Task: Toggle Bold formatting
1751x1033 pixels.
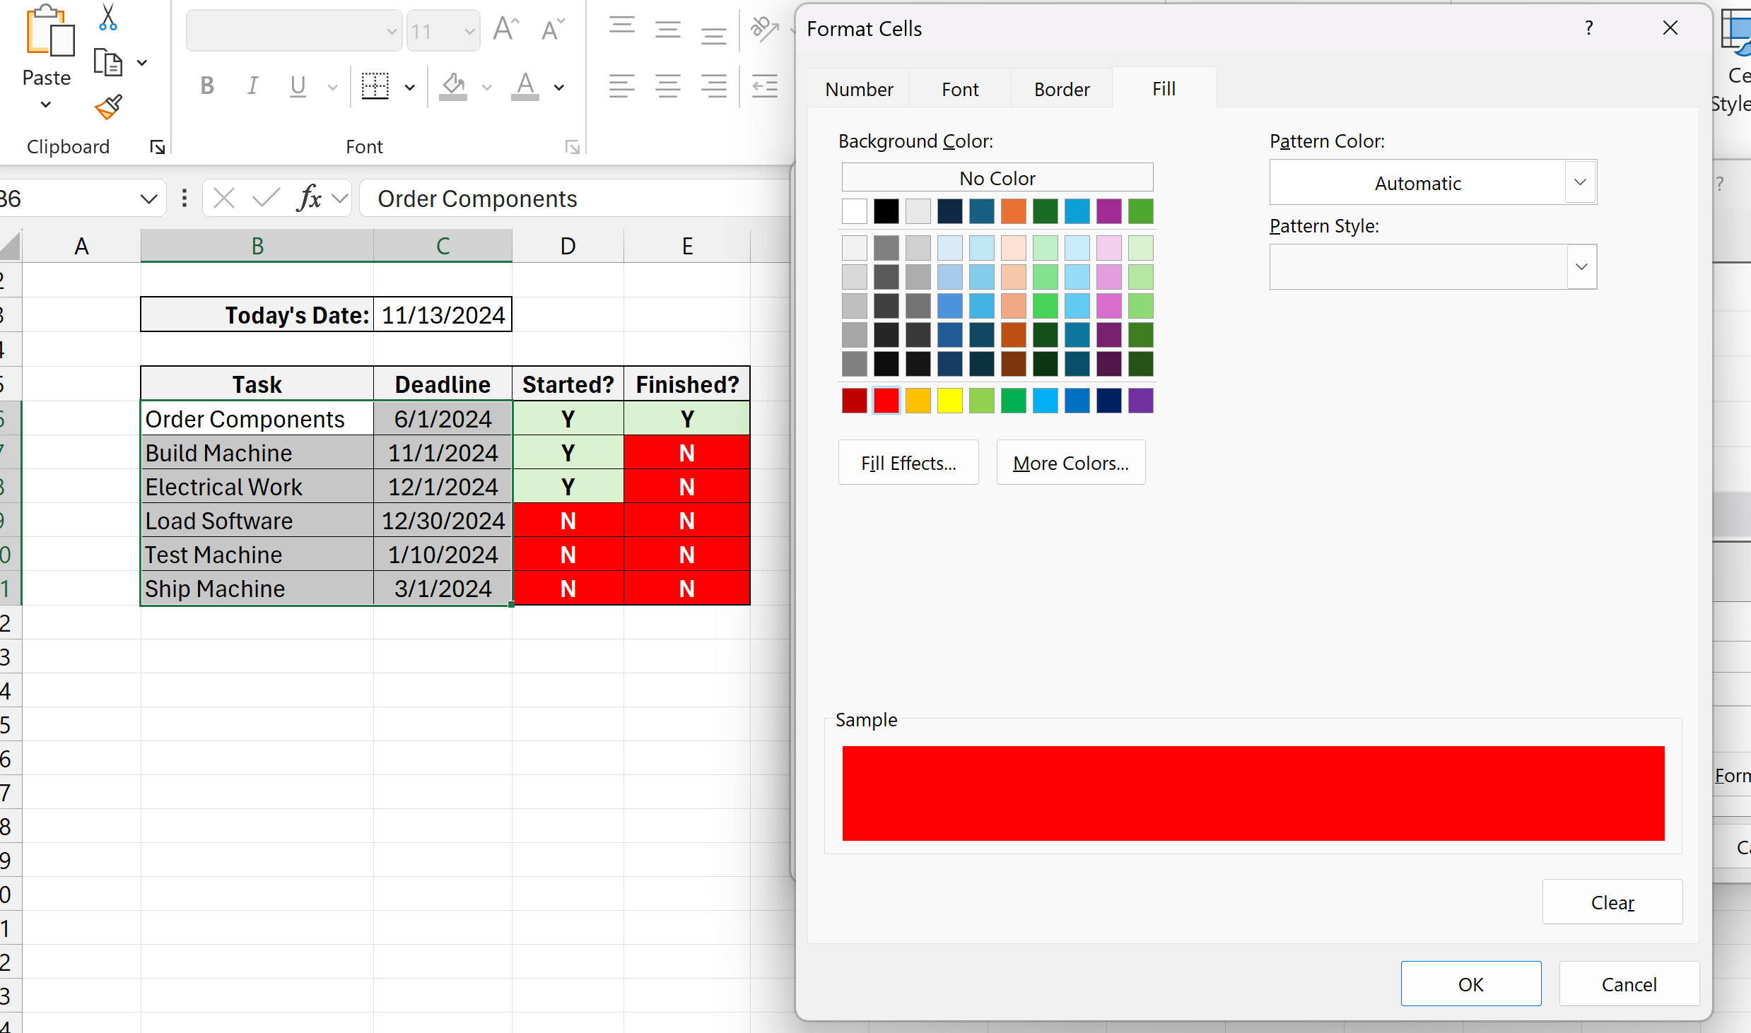Action: (x=206, y=85)
